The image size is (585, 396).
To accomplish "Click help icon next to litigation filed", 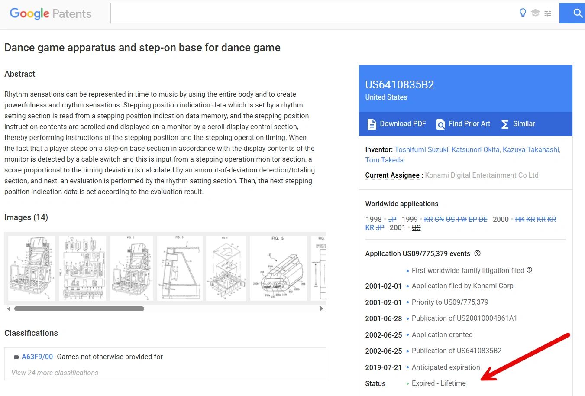I will (529, 270).
